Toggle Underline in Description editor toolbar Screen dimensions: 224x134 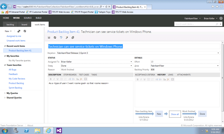click(57, 79)
